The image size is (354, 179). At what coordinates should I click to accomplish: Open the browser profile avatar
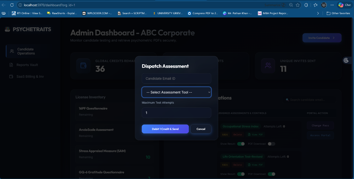click(324, 5)
